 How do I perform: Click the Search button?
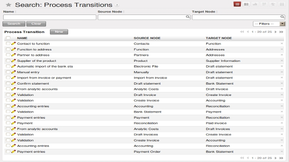point(14,24)
